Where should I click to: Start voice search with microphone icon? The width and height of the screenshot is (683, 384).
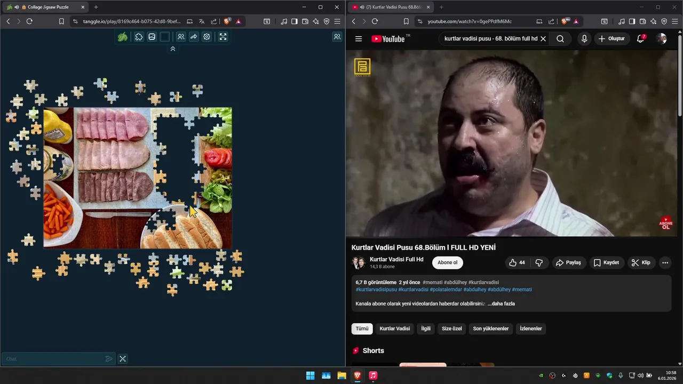584,39
